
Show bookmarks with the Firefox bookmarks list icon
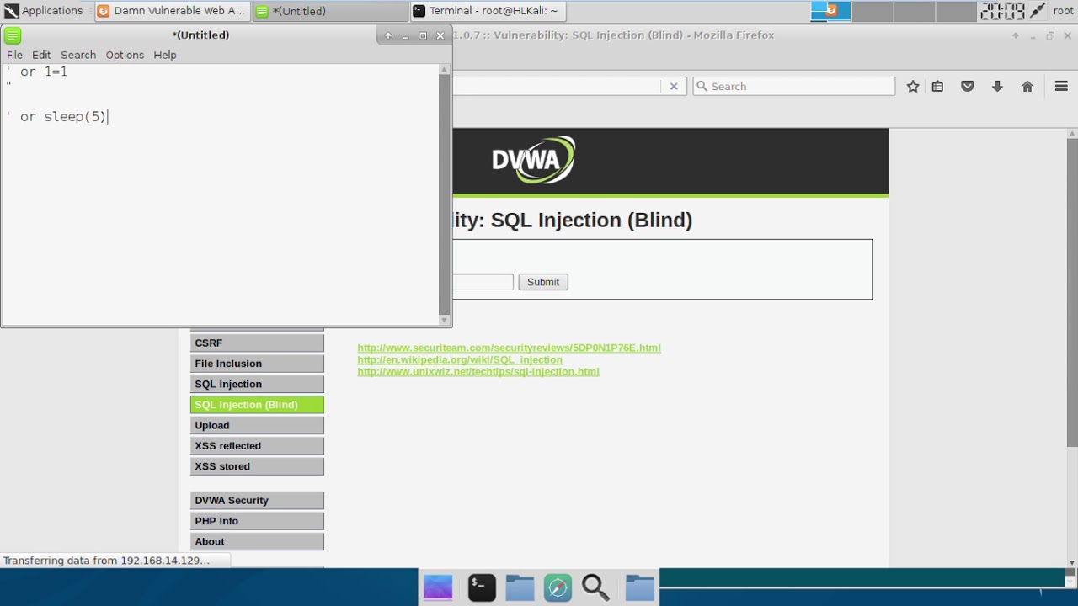click(937, 86)
